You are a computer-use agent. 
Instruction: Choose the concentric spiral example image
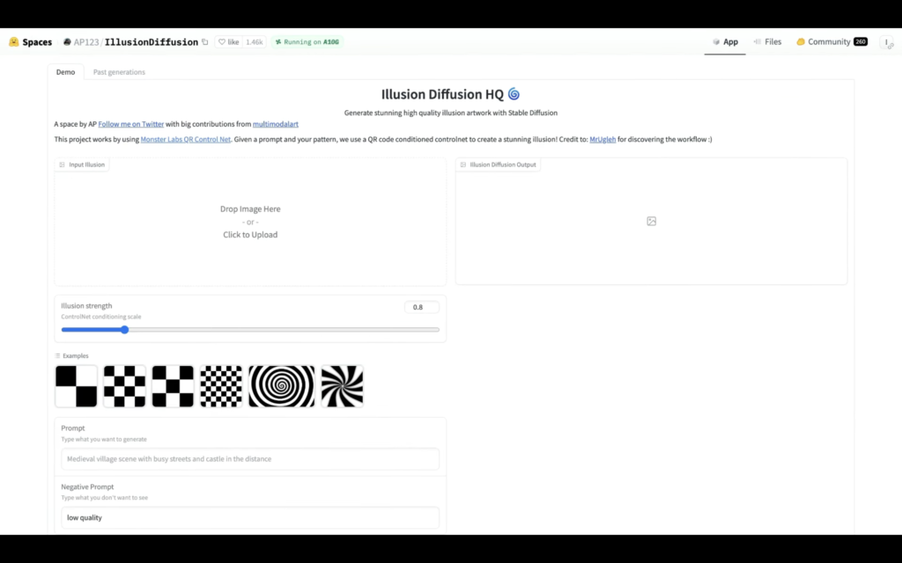(282, 386)
